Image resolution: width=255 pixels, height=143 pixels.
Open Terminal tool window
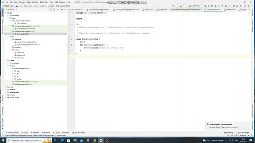(x=46, y=133)
